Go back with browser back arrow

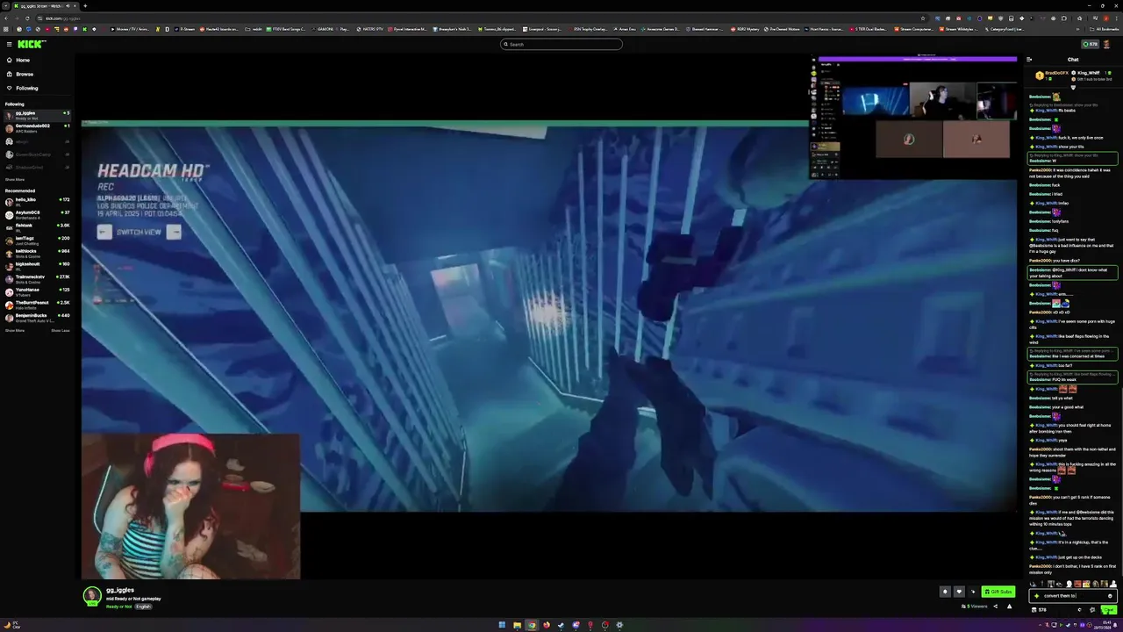[x=6, y=18]
